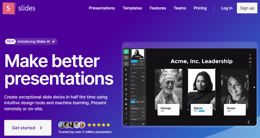Click the upper cloud icon in sidebar

(x=126, y=99)
